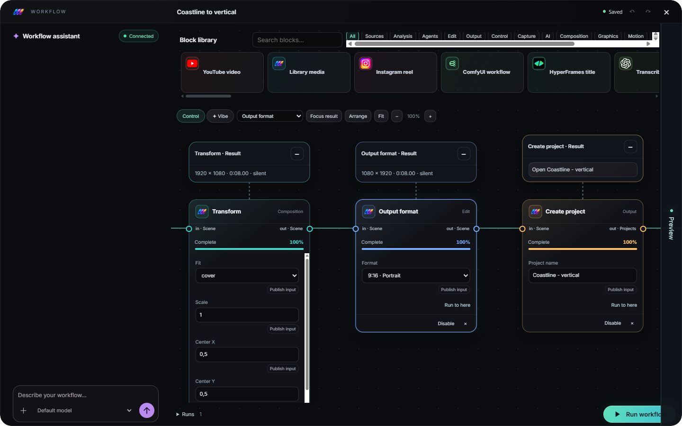Remove the Output format block with its x
Viewport: 682px width, 426px height.
466,324
